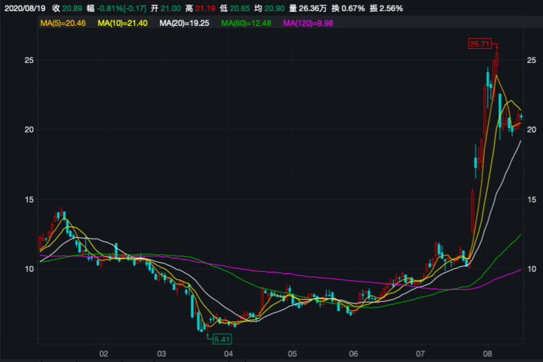Click the 5.41 low price marker
The image size is (543, 362).
tap(222, 339)
